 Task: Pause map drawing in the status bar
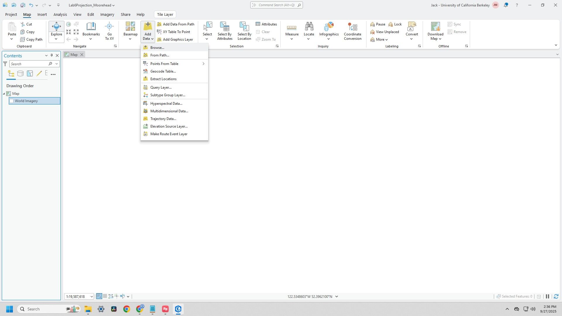(x=547, y=297)
